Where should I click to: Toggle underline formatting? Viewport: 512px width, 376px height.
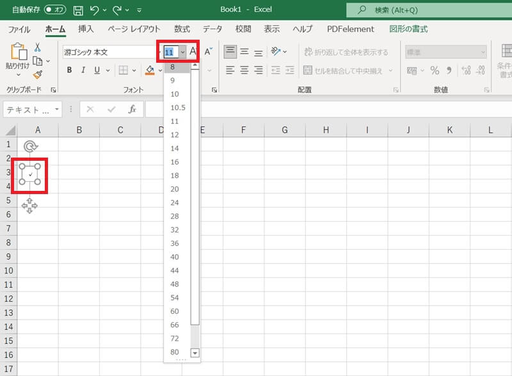[x=96, y=69]
